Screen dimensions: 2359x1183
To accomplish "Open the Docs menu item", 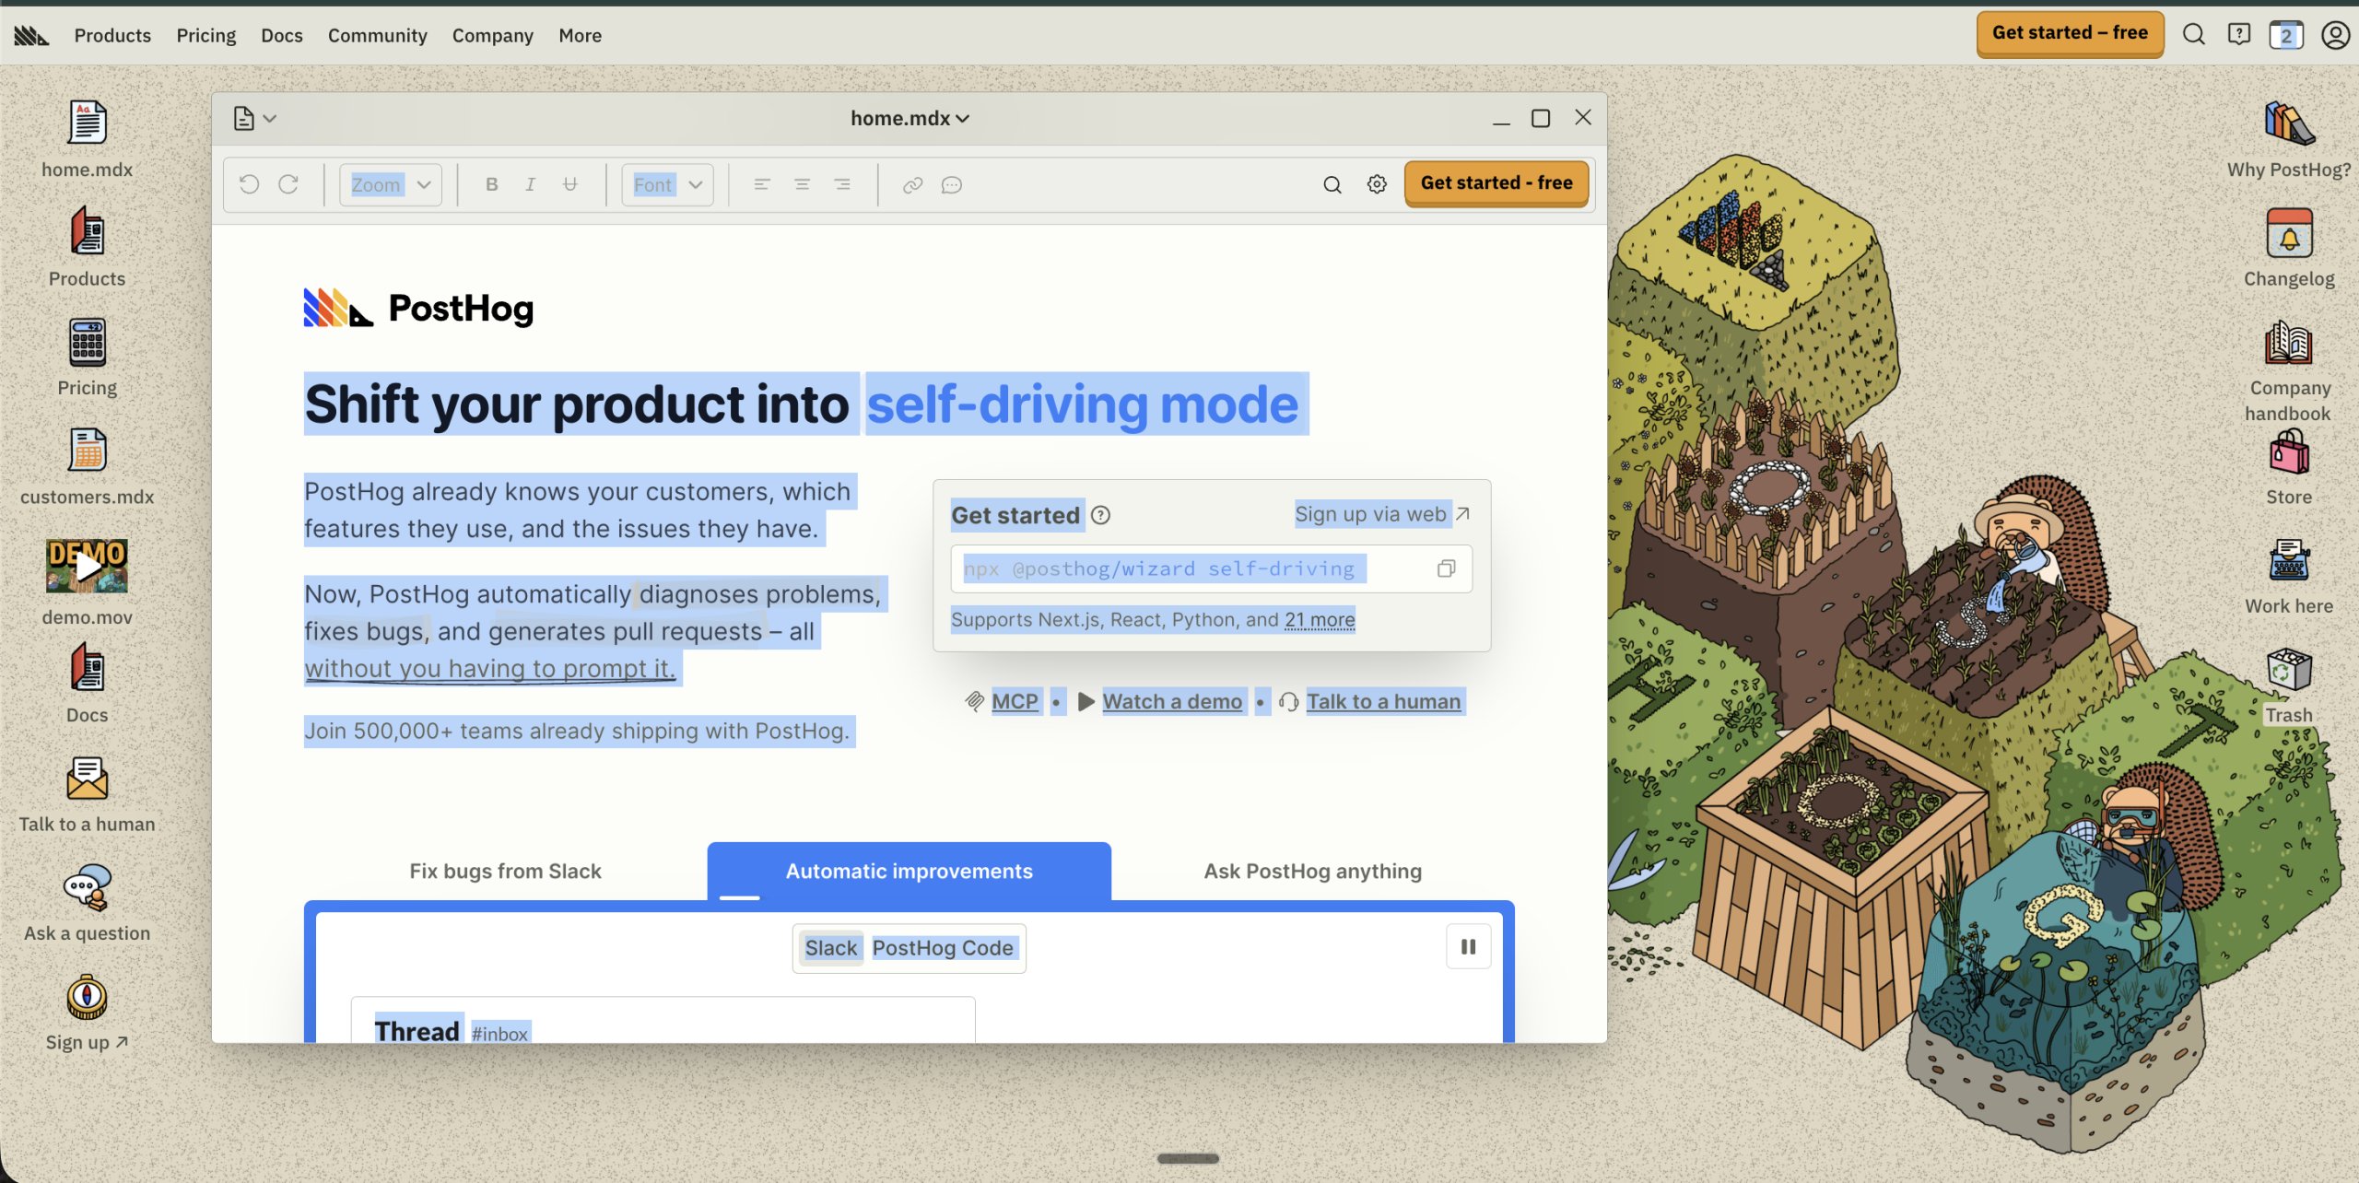I will [282, 35].
